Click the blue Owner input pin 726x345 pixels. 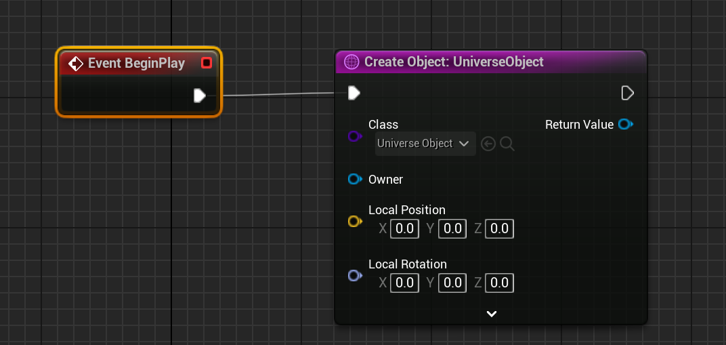[x=354, y=180]
